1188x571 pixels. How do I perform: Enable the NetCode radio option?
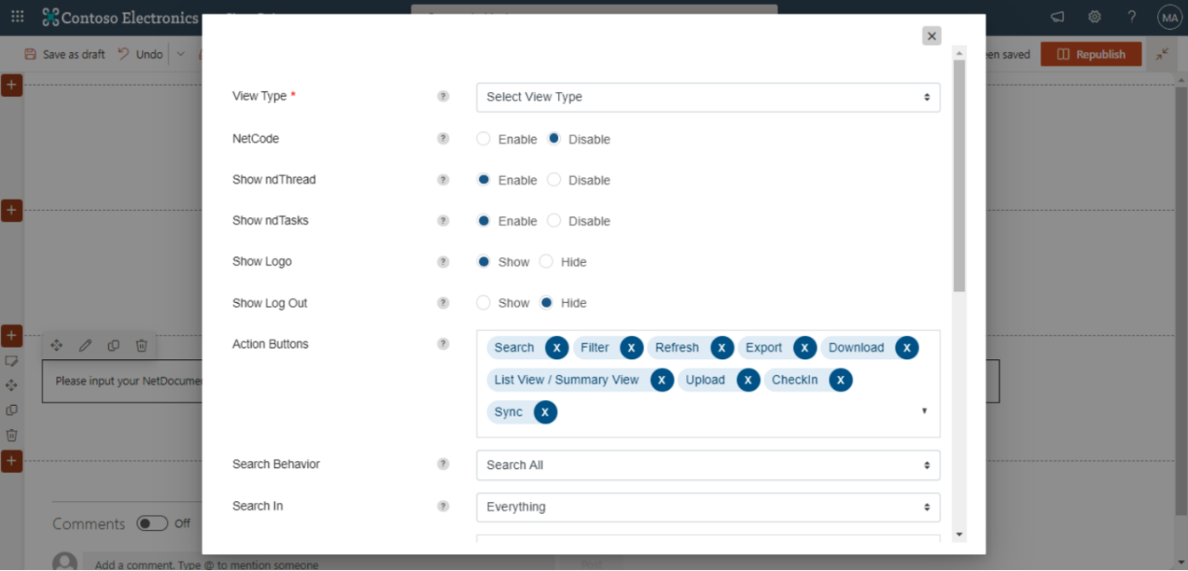click(x=483, y=139)
